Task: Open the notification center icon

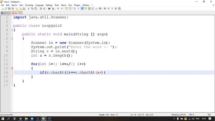Action: 210,119
